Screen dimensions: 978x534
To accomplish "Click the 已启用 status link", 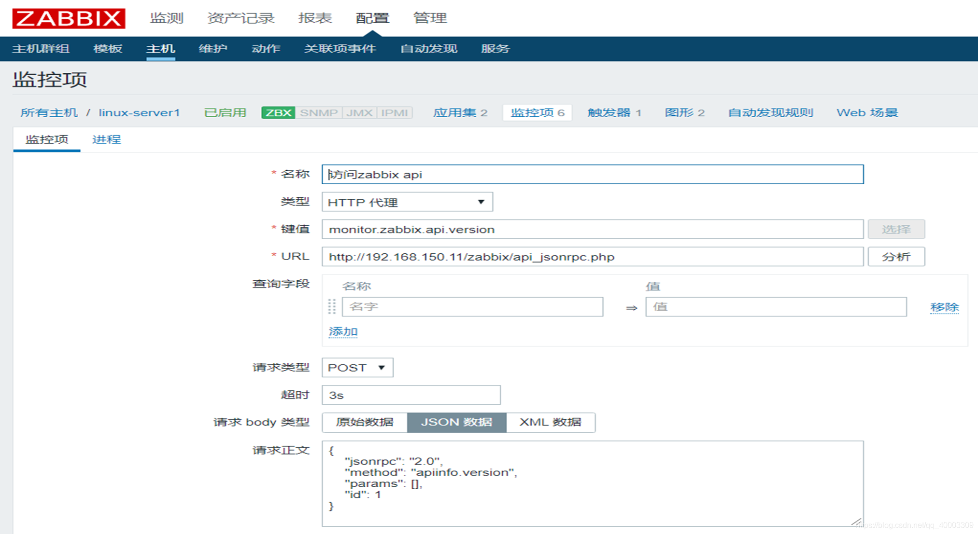I will pos(225,113).
